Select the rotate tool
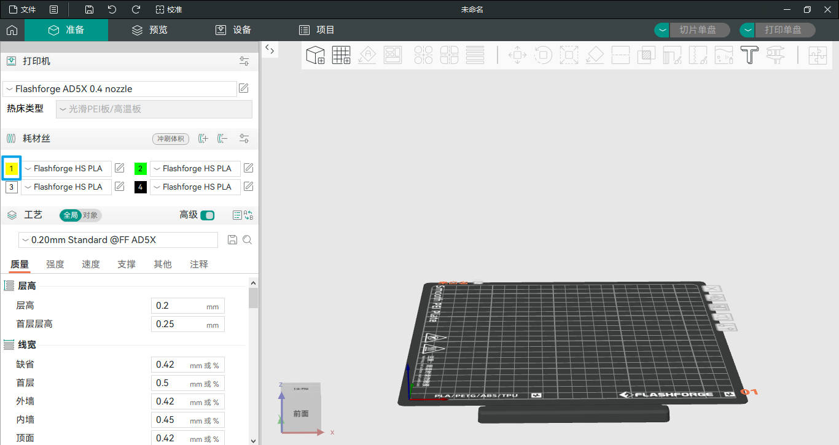This screenshot has width=839, height=445. pos(543,55)
